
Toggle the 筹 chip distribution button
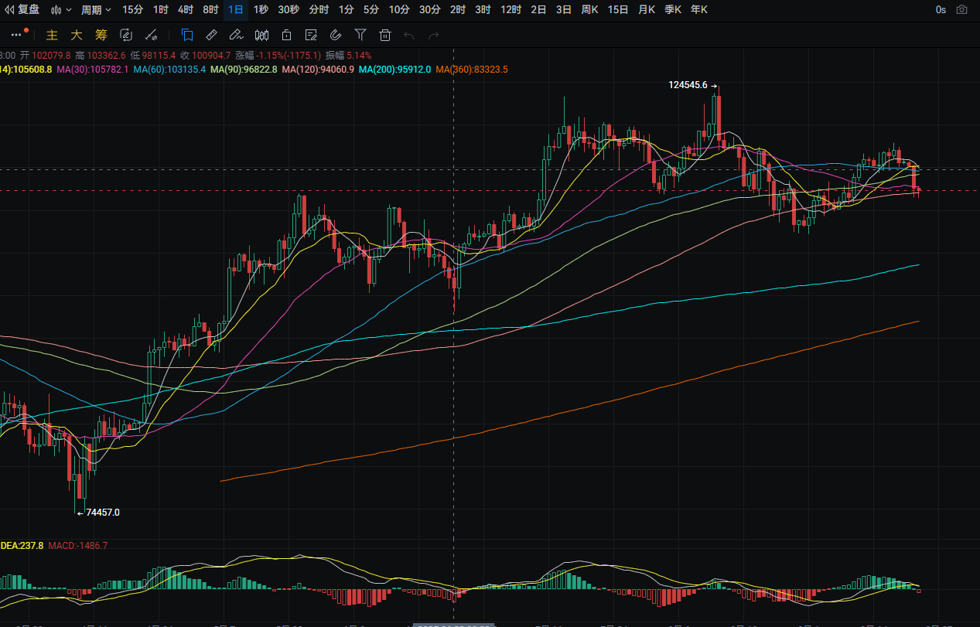click(101, 35)
